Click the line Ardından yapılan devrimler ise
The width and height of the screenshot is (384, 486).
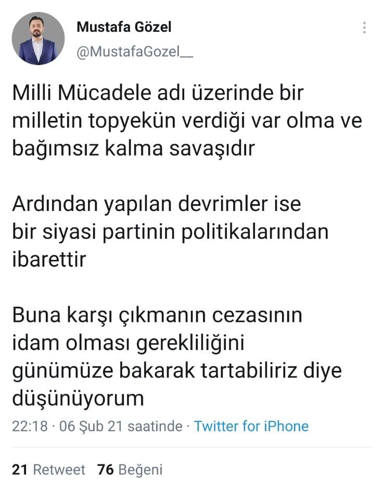coord(156,204)
